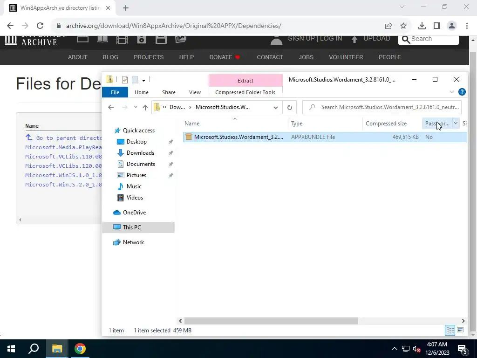477x358 pixels.
Task: Click the New folder icon in quick access toolbar
Action: (135, 80)
